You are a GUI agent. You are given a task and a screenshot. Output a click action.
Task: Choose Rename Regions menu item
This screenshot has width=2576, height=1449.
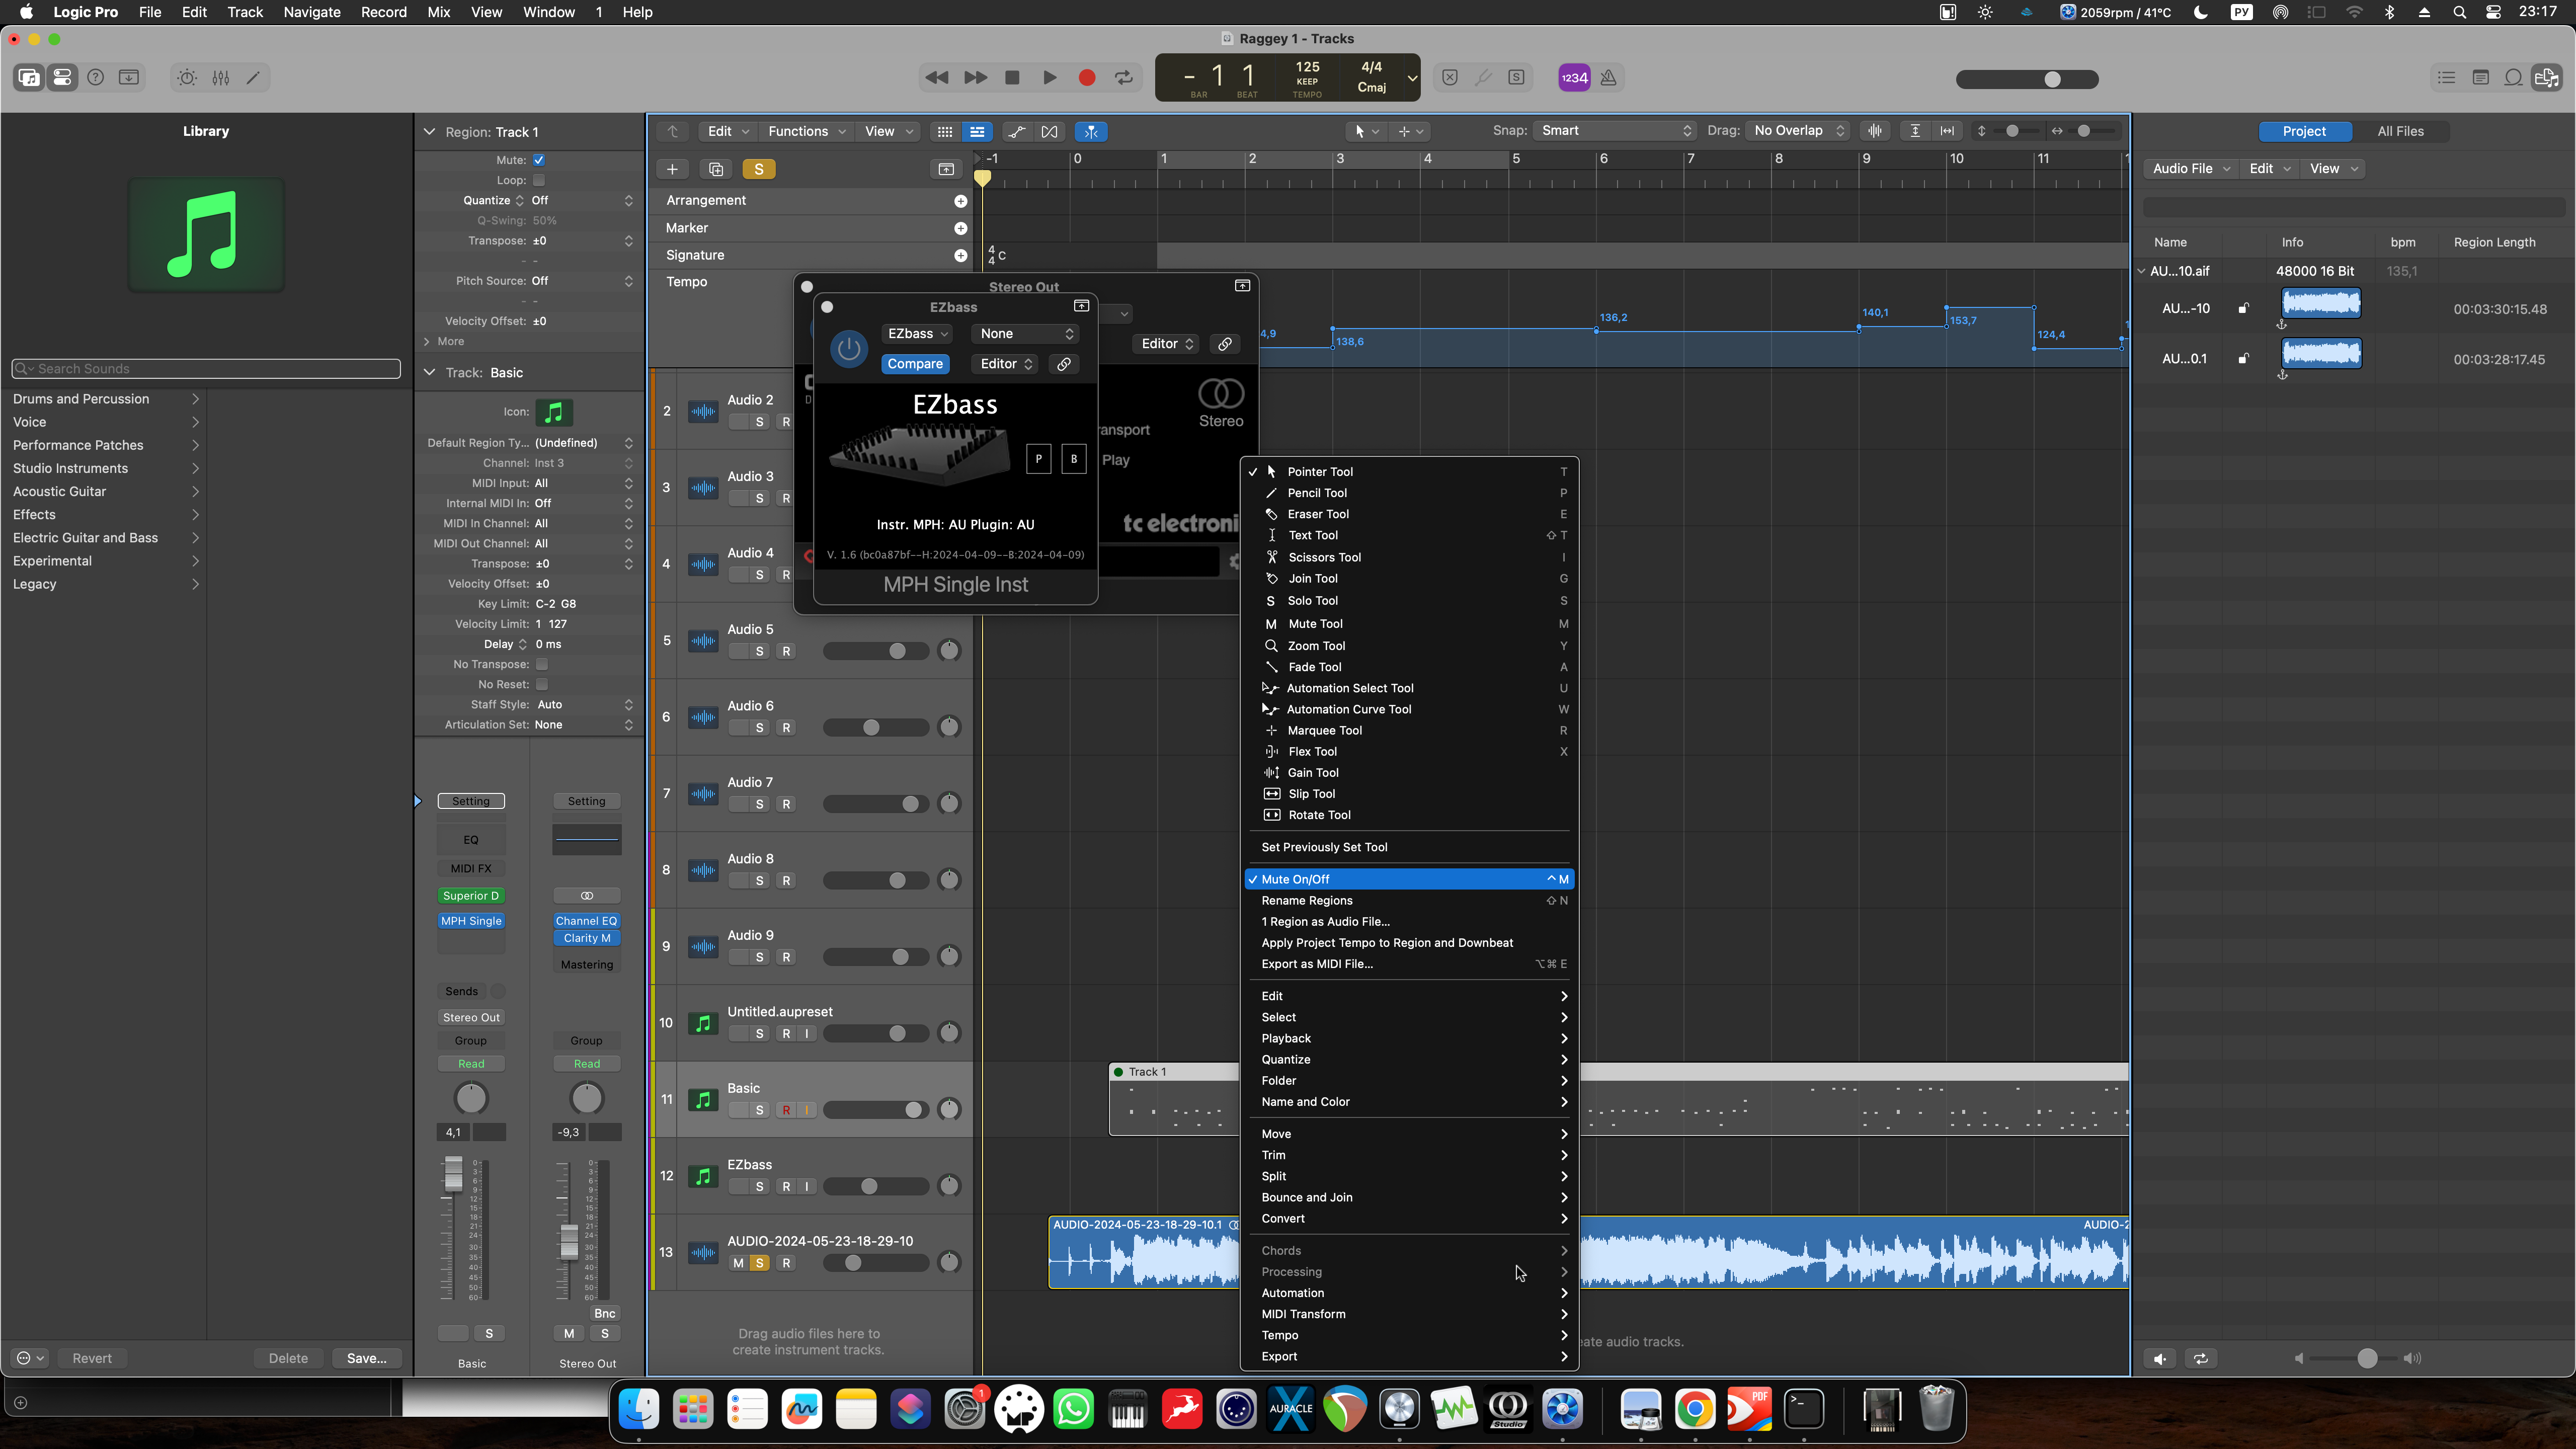coord(1410,900)
